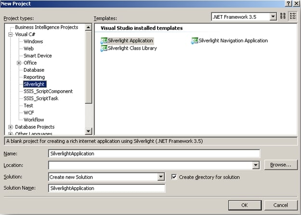Click the Browse... button
The image size is (301, 215).
pos(281,165)
